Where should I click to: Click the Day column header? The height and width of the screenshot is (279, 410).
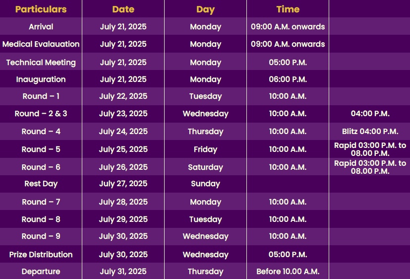click(x=206, y=9)
